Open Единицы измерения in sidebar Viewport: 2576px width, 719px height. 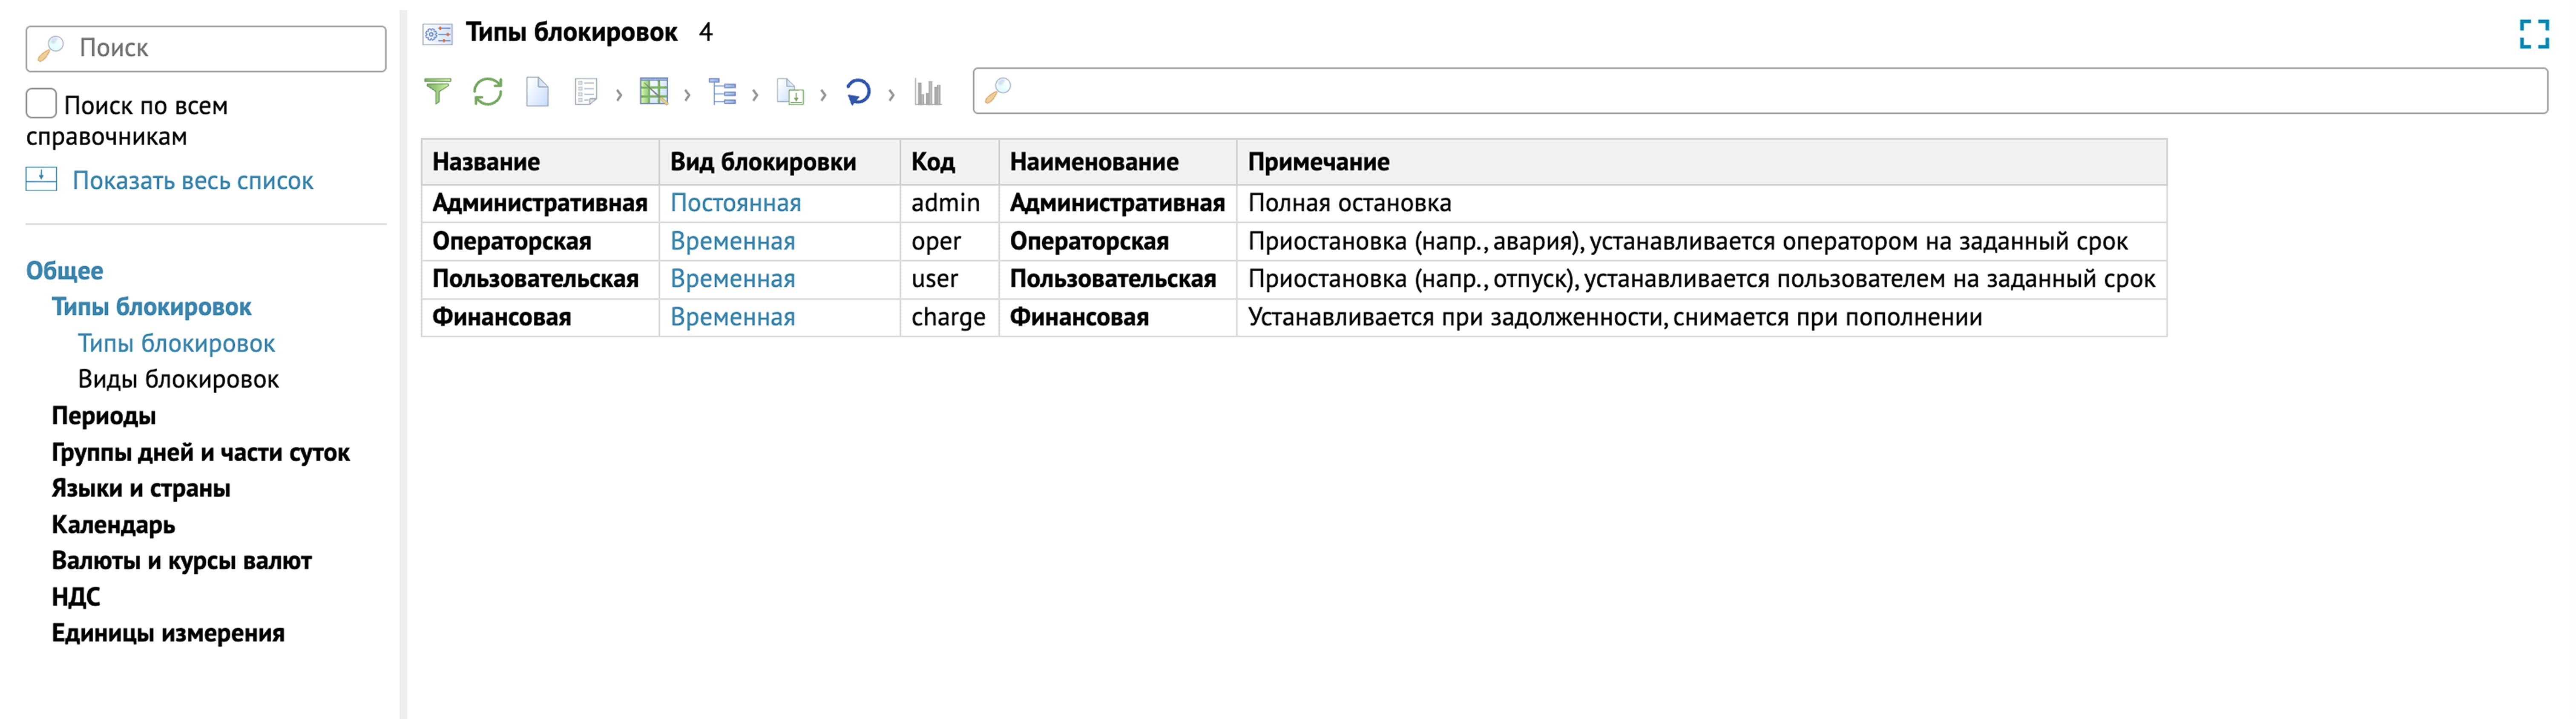(168, 633)
